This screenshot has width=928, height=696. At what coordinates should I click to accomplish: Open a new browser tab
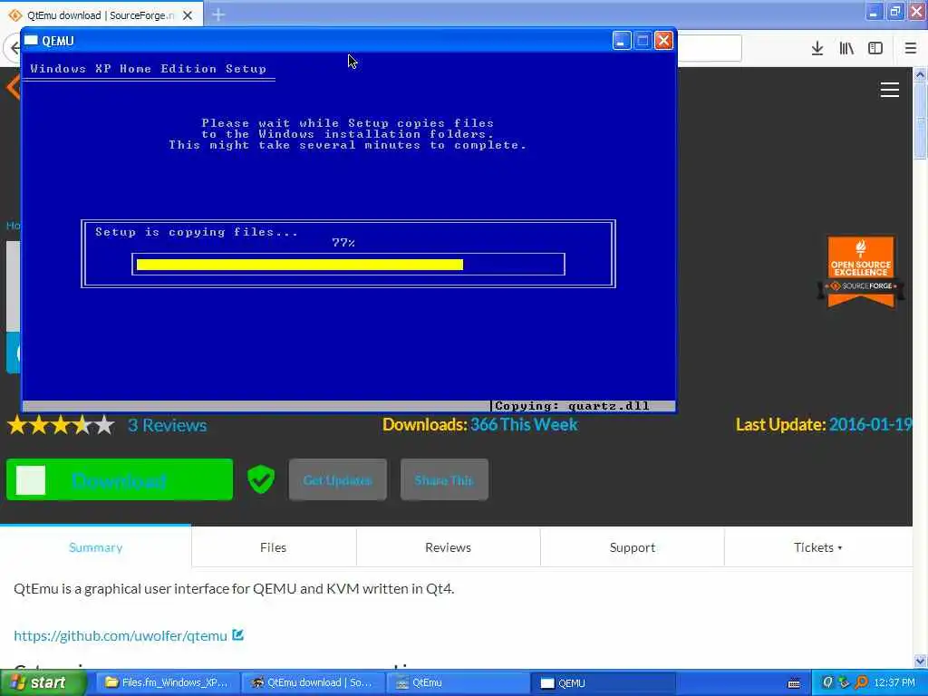pos(218,14)
